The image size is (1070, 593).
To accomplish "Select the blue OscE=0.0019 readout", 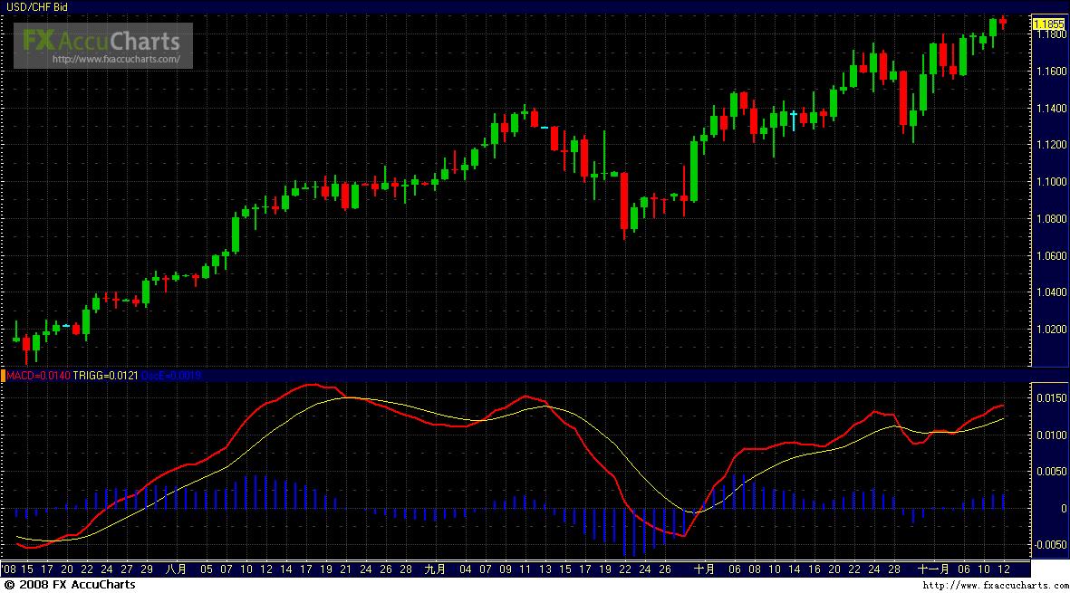I will [170, 376].
